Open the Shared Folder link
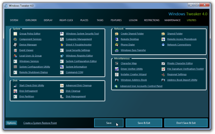215x134 pixels. (175, 34)
